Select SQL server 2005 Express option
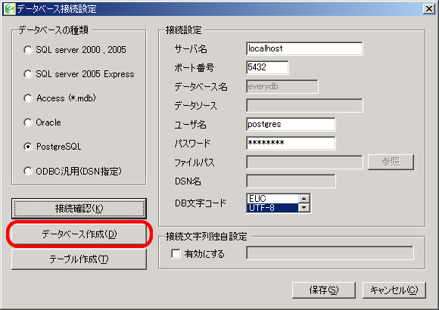 click(28, 74)
